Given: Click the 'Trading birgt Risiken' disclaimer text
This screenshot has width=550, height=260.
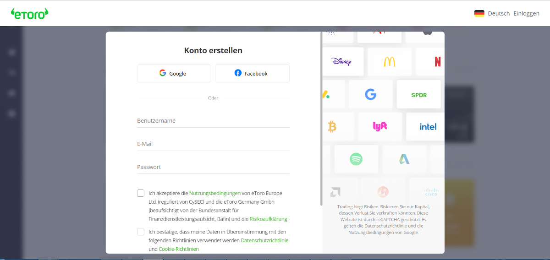Looking at the screenshot, I should (383, 219).
